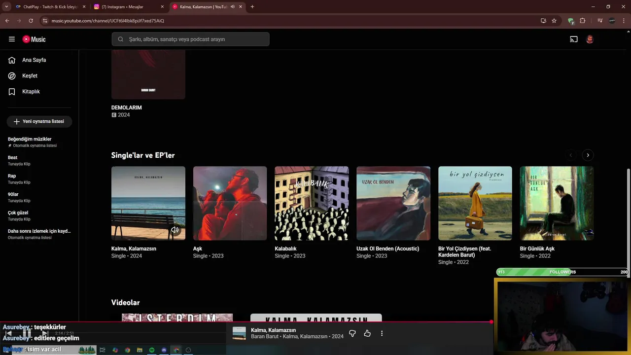631x355 pixels.
Task: Open Single'lar ve EP'ler section heading
Action: pyautogui.click(x=143, y=155)
